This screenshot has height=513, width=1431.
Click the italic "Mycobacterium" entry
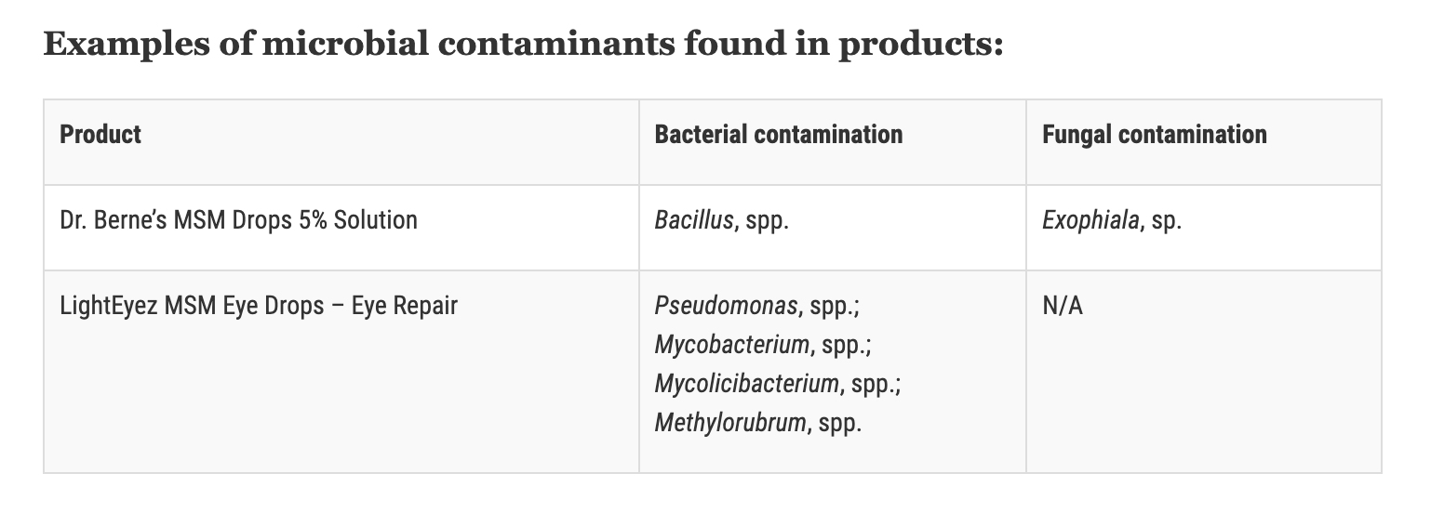[731, 346]
